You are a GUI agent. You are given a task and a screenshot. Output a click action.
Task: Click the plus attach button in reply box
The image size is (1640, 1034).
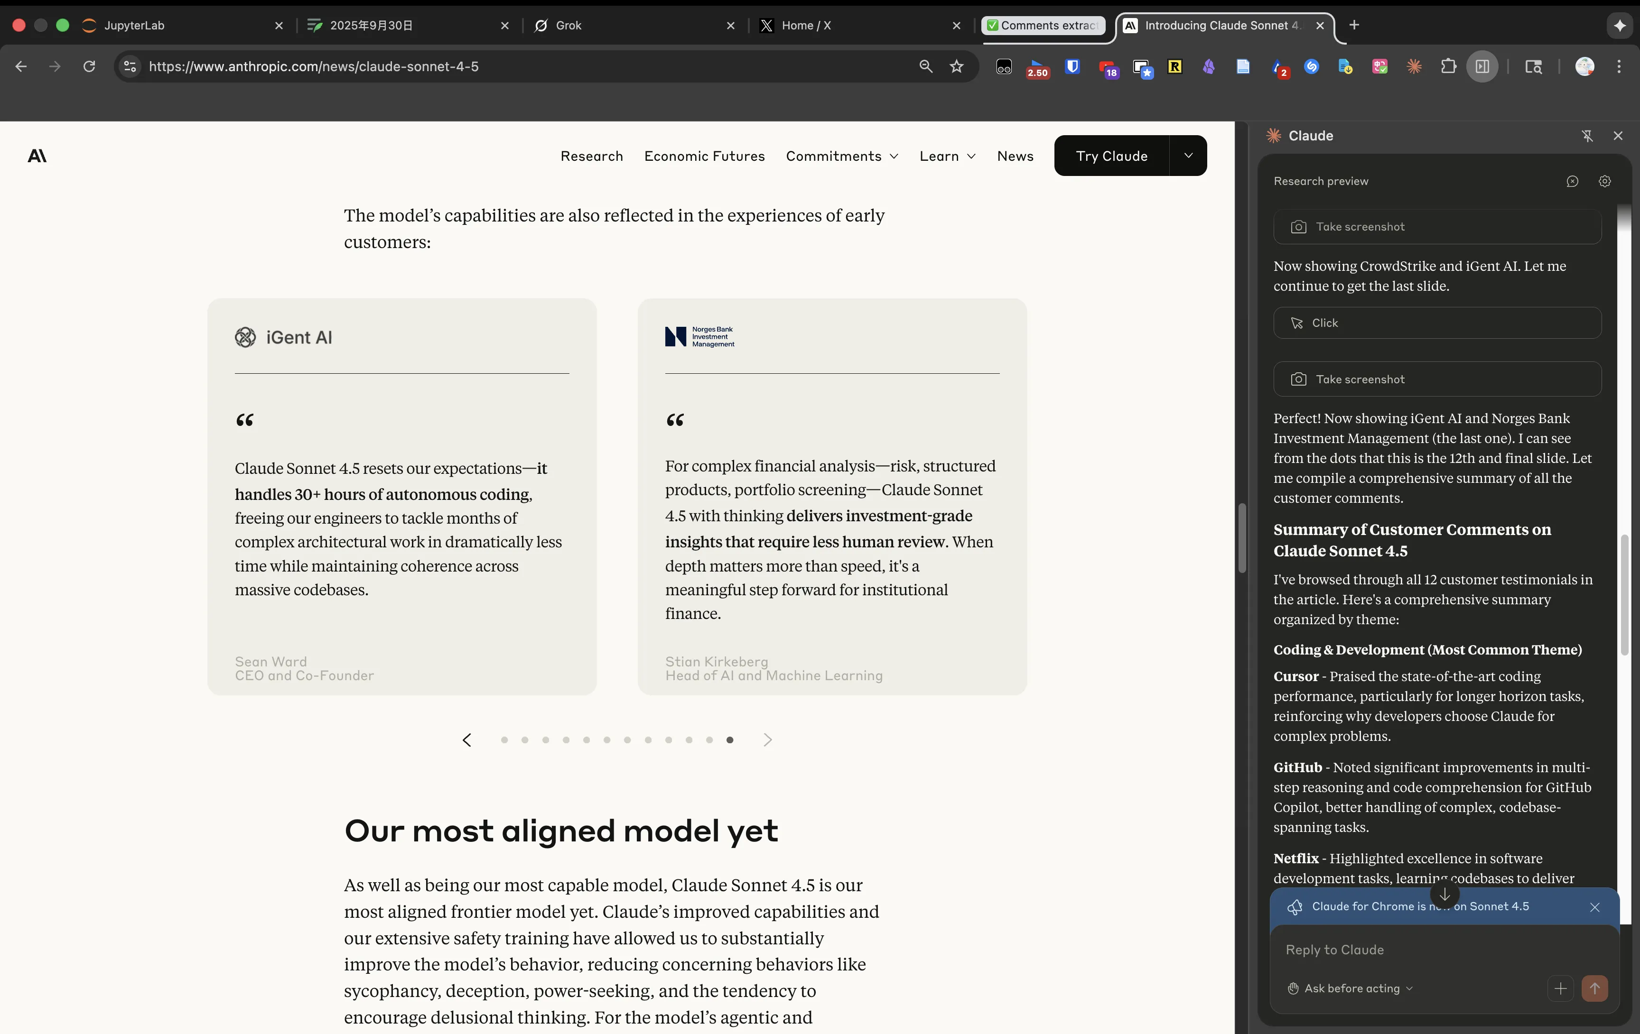1560,988
